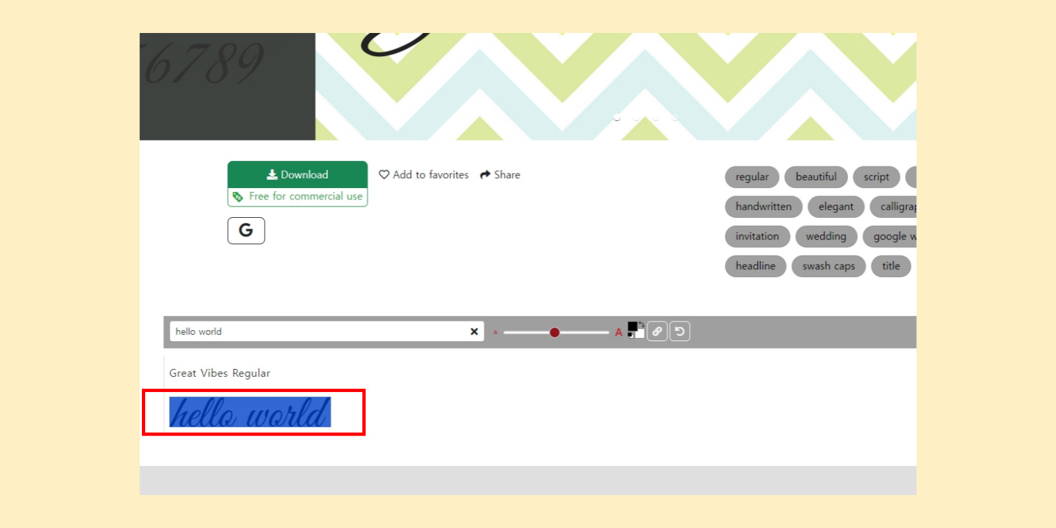Reset preview settings with undo icon
The image size is (1056, 528).
680,331
